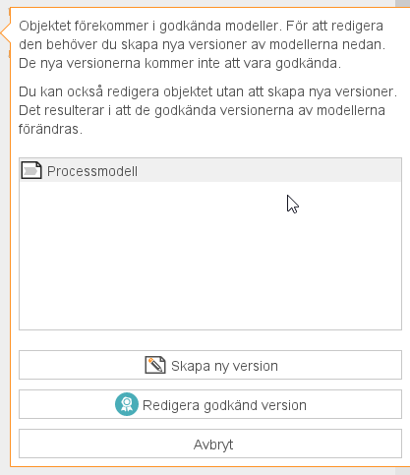Viewport: 410px width, 475px height.
Task: Click the teal approval ribbon badge icon
Action: 127,404
